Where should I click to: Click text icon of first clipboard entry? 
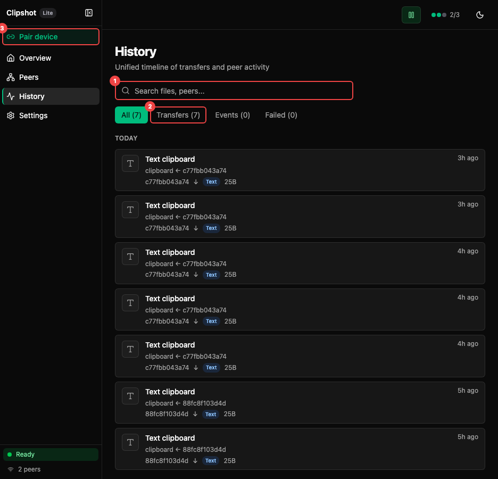[130, 163]
